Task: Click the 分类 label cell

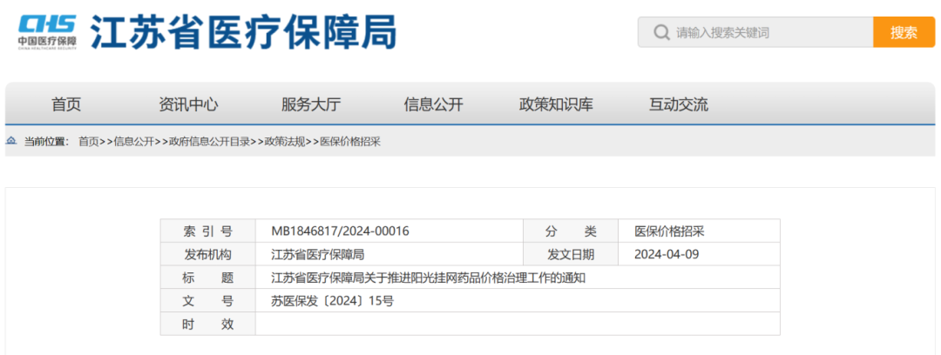Action: pyautogui.click(x=571, y=231)
